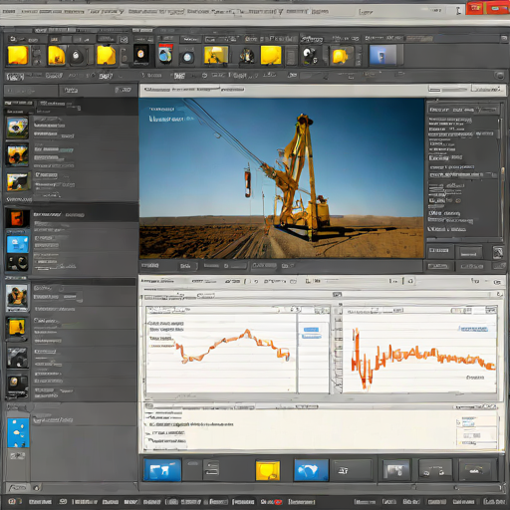Toggle the small checkbox above the charts
This screenshot has height=510, width=510.
(337, 295)
